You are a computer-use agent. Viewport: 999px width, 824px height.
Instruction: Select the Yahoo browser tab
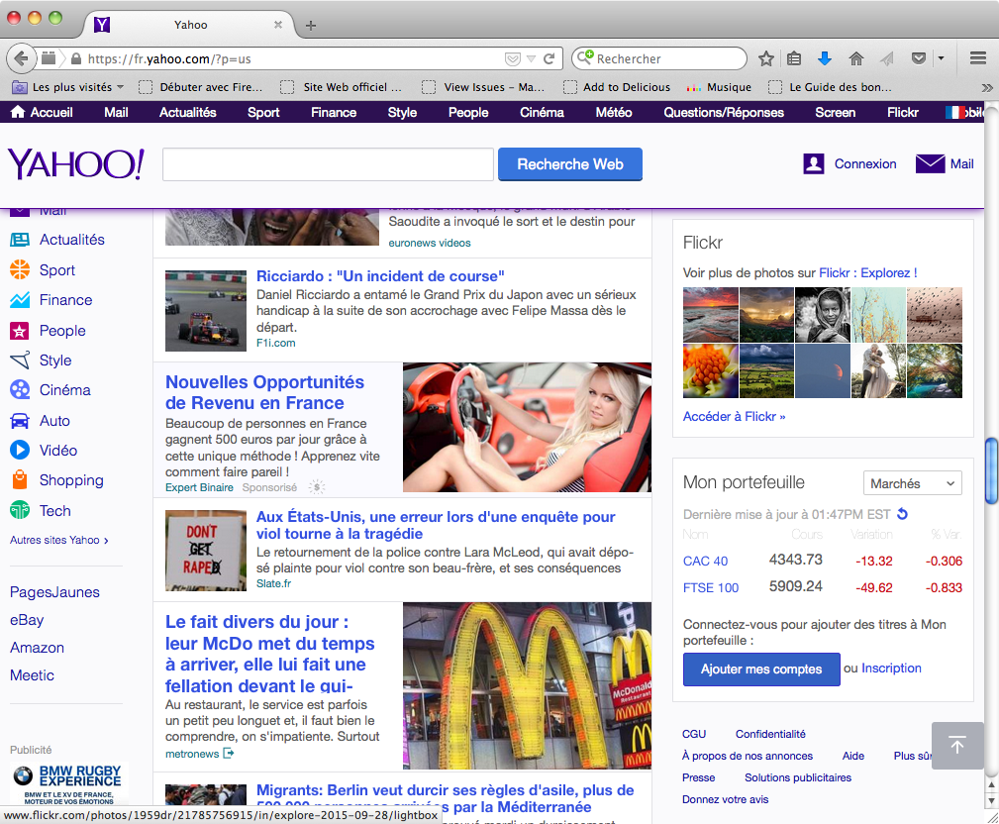pyautogui.click(x=189, y=25)
